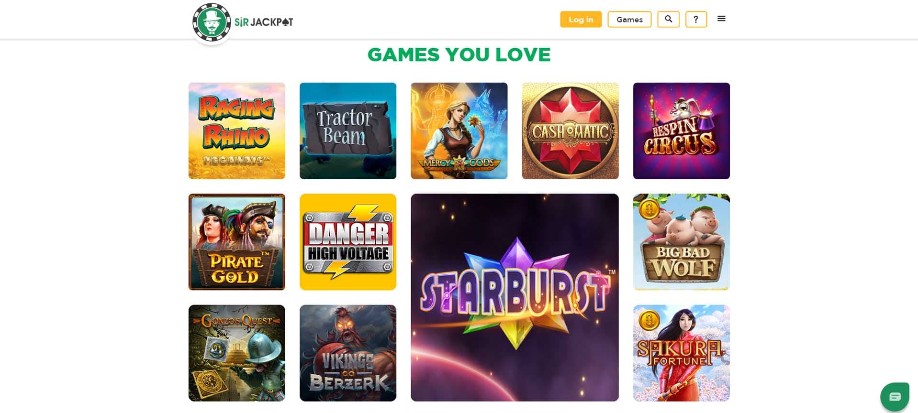This screenshot has width=918, height=413.
Task: Open the Games button
Action: point(629,19)
